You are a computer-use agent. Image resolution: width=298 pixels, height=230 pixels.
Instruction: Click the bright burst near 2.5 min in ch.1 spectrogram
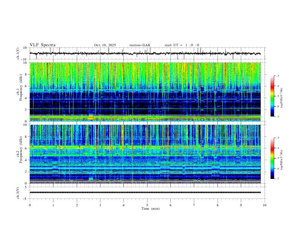(91, 117)
